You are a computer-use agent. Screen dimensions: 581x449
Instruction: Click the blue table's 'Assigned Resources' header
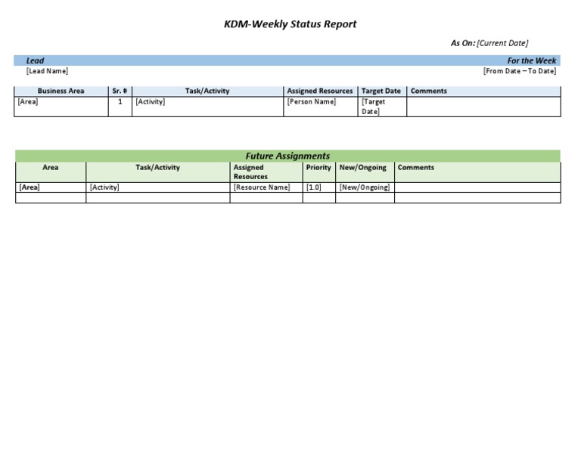[320, 91]
